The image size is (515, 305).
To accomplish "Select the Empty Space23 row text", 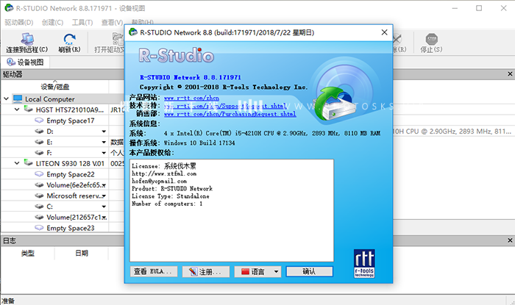I will 71,228.
